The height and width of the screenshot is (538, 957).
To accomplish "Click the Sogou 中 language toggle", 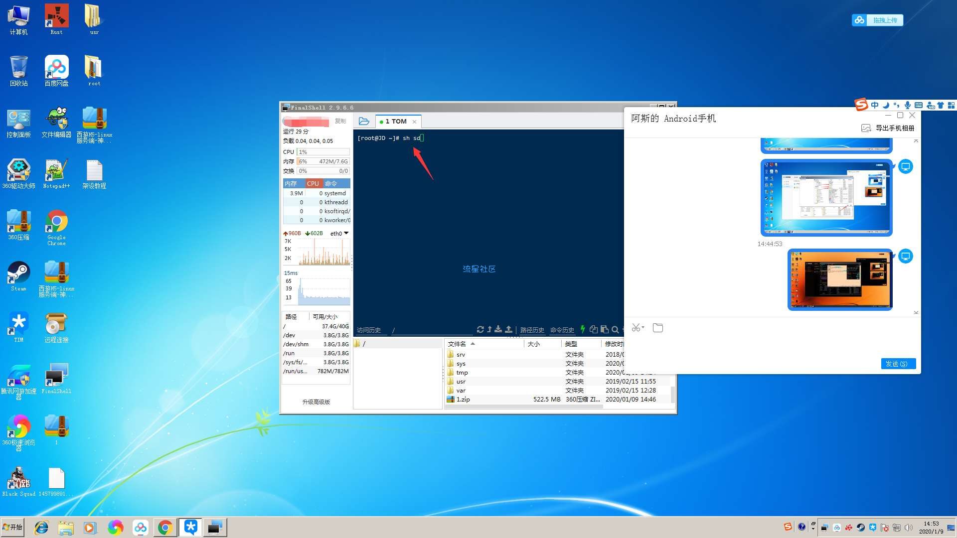I will [x=875, y=105].
